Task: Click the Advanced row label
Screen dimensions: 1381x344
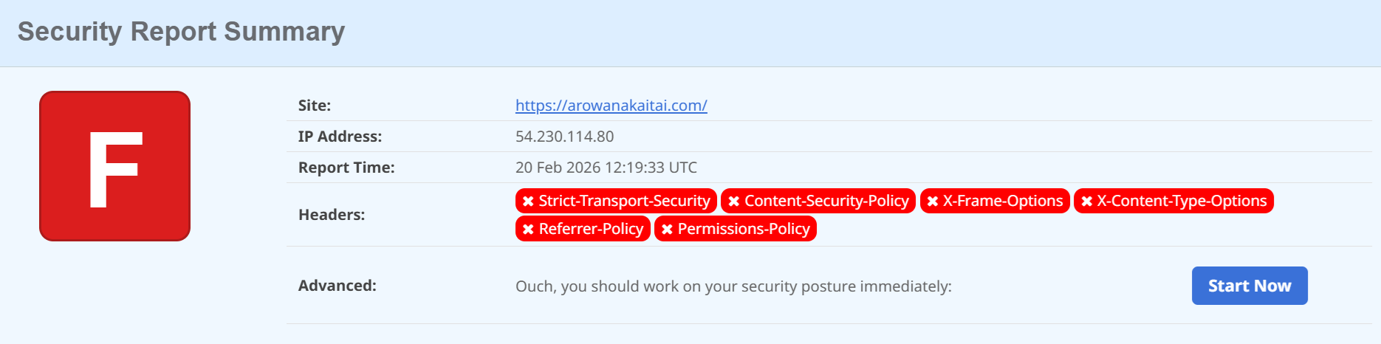Action: point(337,286)
